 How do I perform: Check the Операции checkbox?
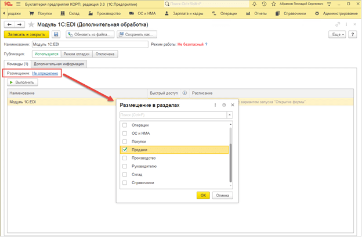pyautogui.click(x=125, y=125)
